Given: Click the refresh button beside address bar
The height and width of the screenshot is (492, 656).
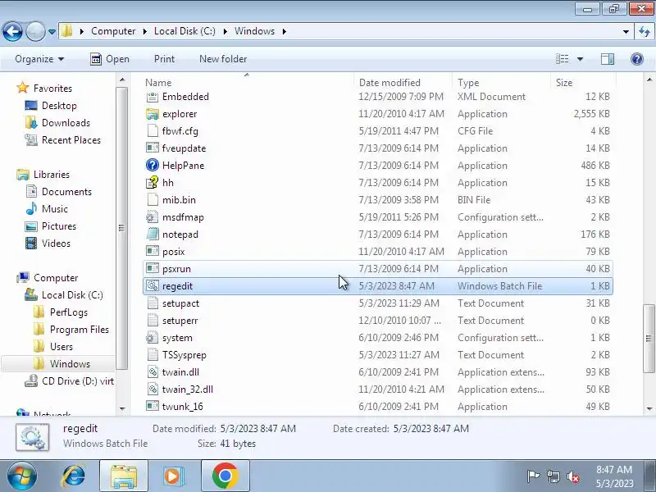Looking at the screenshot, I should coord(645,31).
